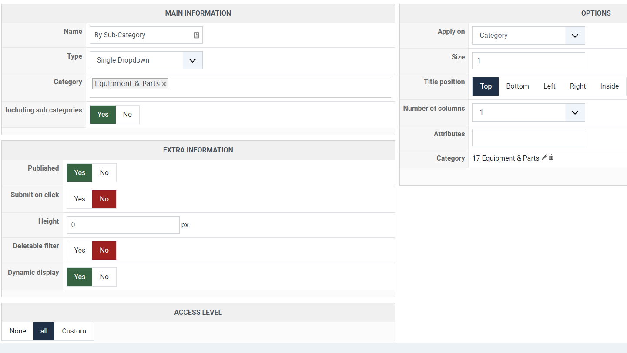Click the Size input field

(x=528, y=61)
